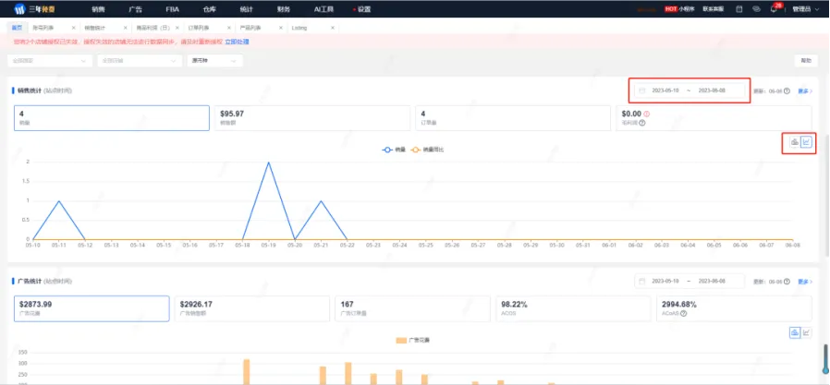The image size is (830, 385).
Task: Open the FBA top menu
Action: (173, 9)
